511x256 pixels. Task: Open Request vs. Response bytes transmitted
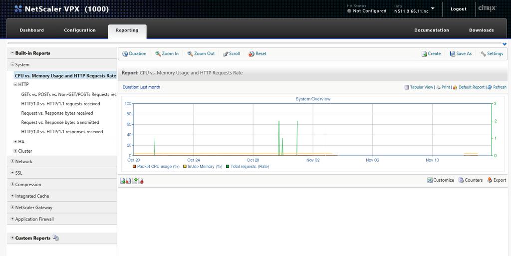(60, 122)
